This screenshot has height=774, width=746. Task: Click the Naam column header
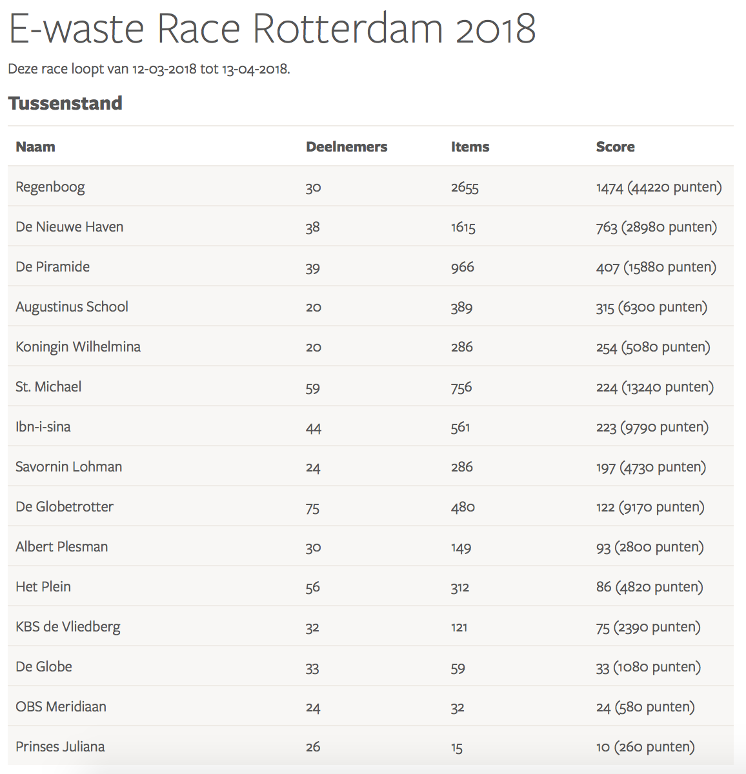tap(35, 147)
